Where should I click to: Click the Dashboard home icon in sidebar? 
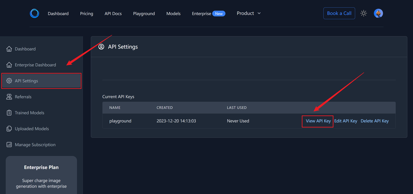[x=9, y=49]
